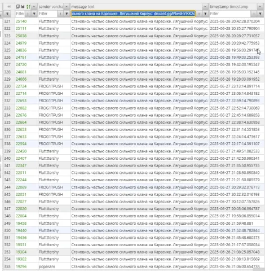Click the green sort order indicator on id column
Image resolution: width=265 pixels, height=271 pixels.
(28, 7)
